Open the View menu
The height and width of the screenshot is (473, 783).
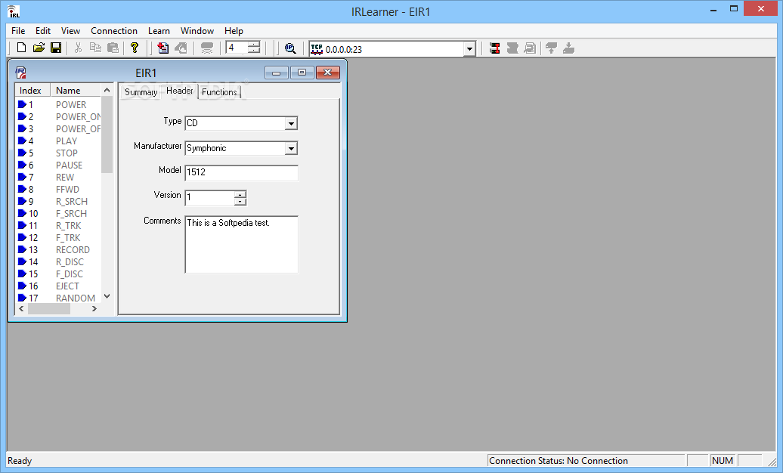point(70,30)
